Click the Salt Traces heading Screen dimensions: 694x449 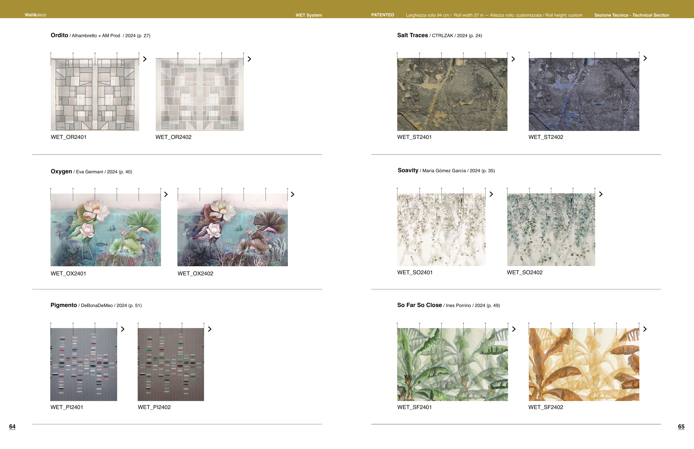pyautogui.click(x=412, y=35)
